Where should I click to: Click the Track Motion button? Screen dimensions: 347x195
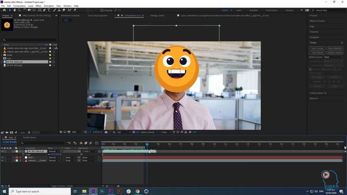pos(317,53)
